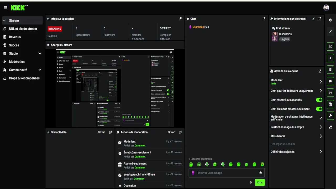Click the Discussion category thumbnail image
Screen dimensions: 336x189
pos(275,36)
